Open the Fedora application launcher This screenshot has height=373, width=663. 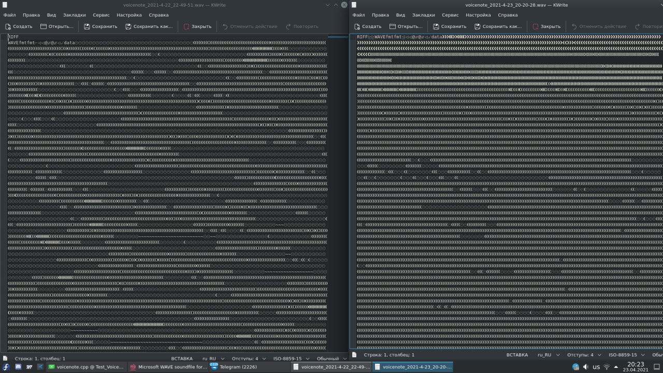tap(6, 367)
